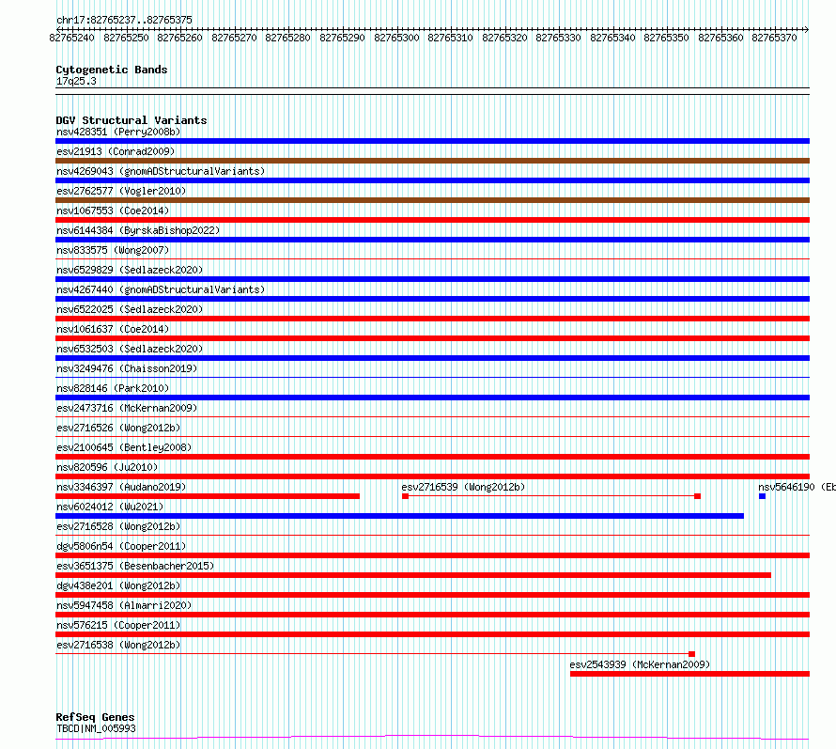The height and width of the screenshot is (749, 836).
Task: Click esv2473716 (McKernan2009) label
Action: (127, 408)
